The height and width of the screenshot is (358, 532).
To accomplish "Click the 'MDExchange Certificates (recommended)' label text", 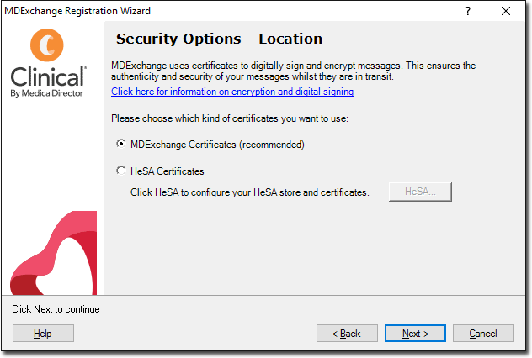I will 217,145.
